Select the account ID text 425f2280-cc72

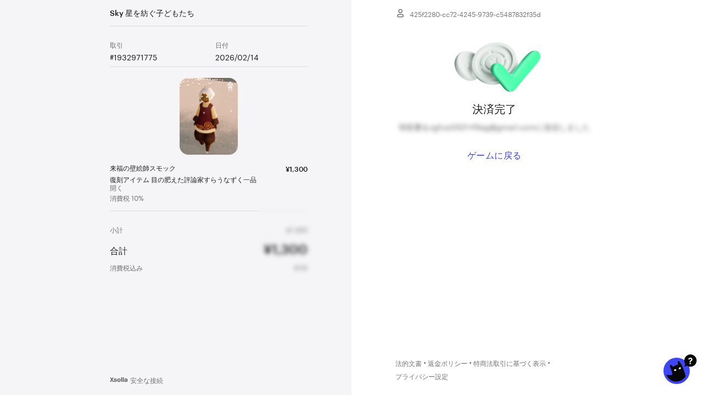click(475, 15)
